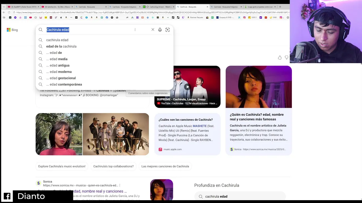Open the PlayStation bookmark icon
Screen dimensions: 362x203
[x=173, y=17]
